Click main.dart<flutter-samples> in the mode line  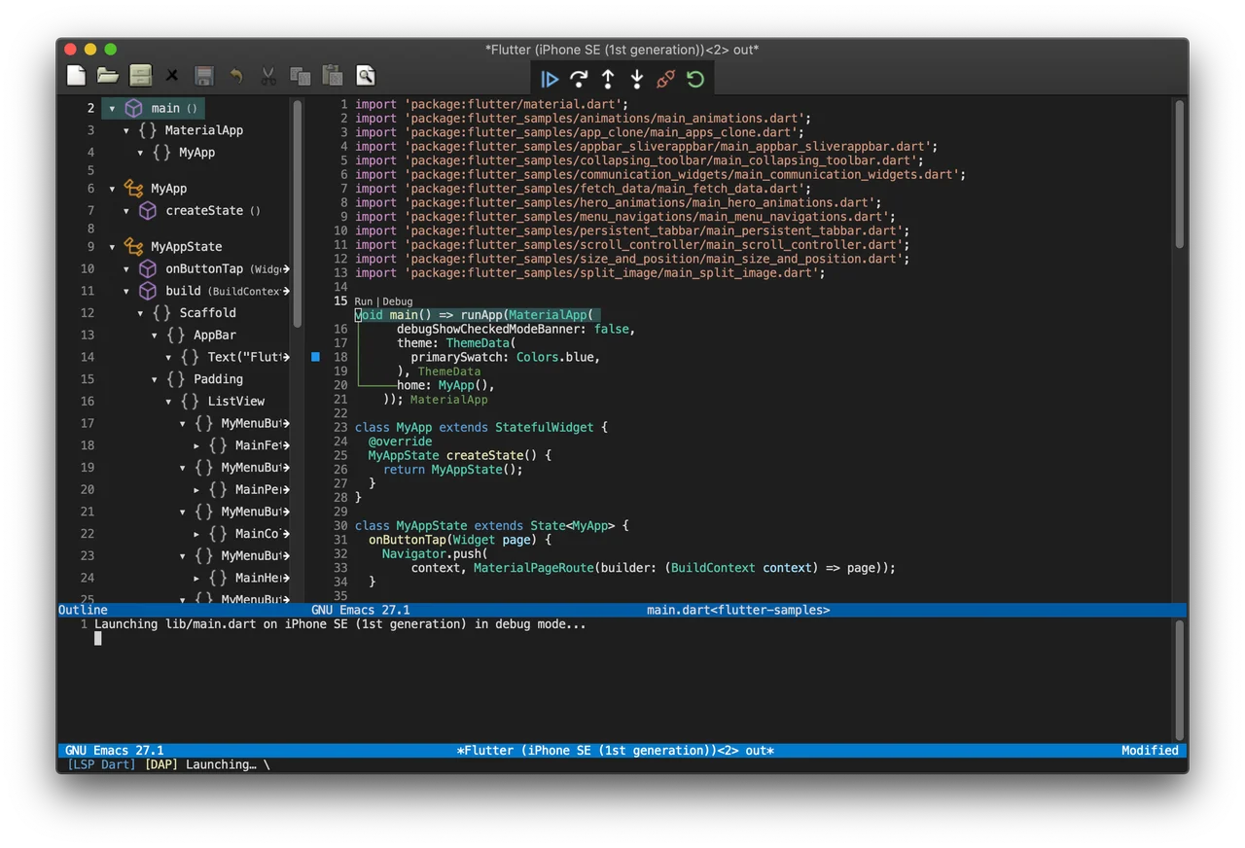coord(738,610)
